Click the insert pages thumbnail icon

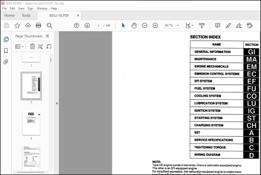pos(41,46)
